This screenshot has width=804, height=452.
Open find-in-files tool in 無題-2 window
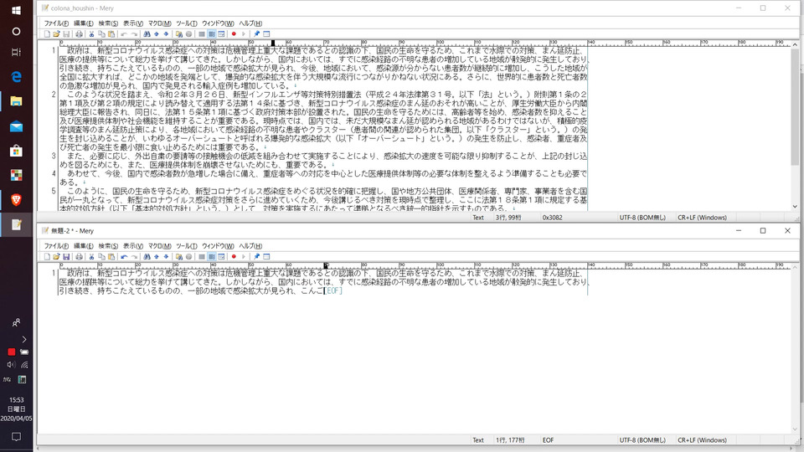pyautogui.click(x=179, y=257)
